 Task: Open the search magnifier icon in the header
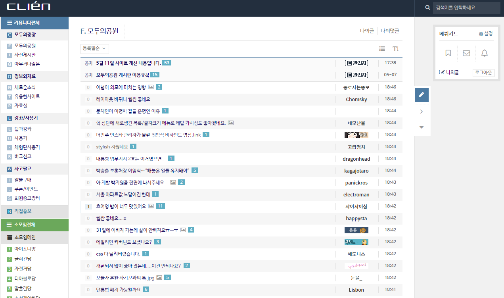tap(427, 8)
